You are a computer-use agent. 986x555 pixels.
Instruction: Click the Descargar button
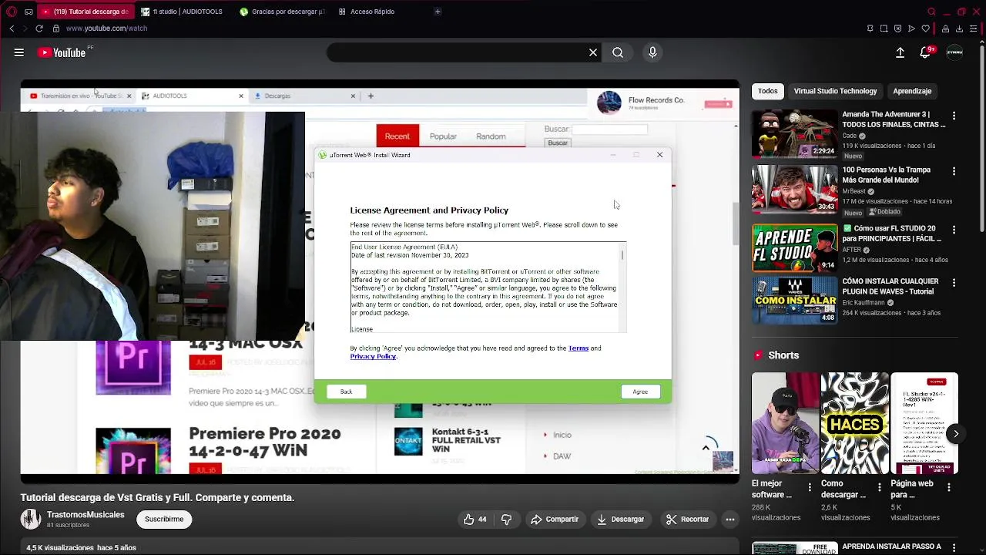tap(620, 520)
